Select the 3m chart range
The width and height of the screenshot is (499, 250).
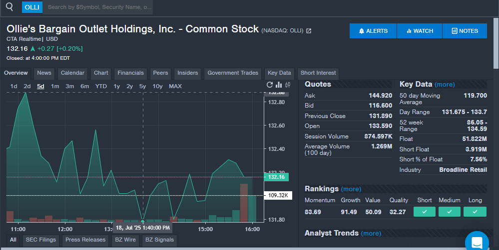(70, 86)
